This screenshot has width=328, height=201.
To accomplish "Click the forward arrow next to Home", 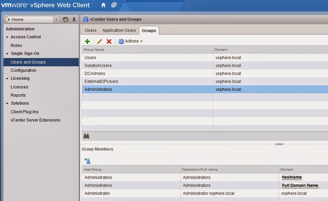I will coord(57,19).
